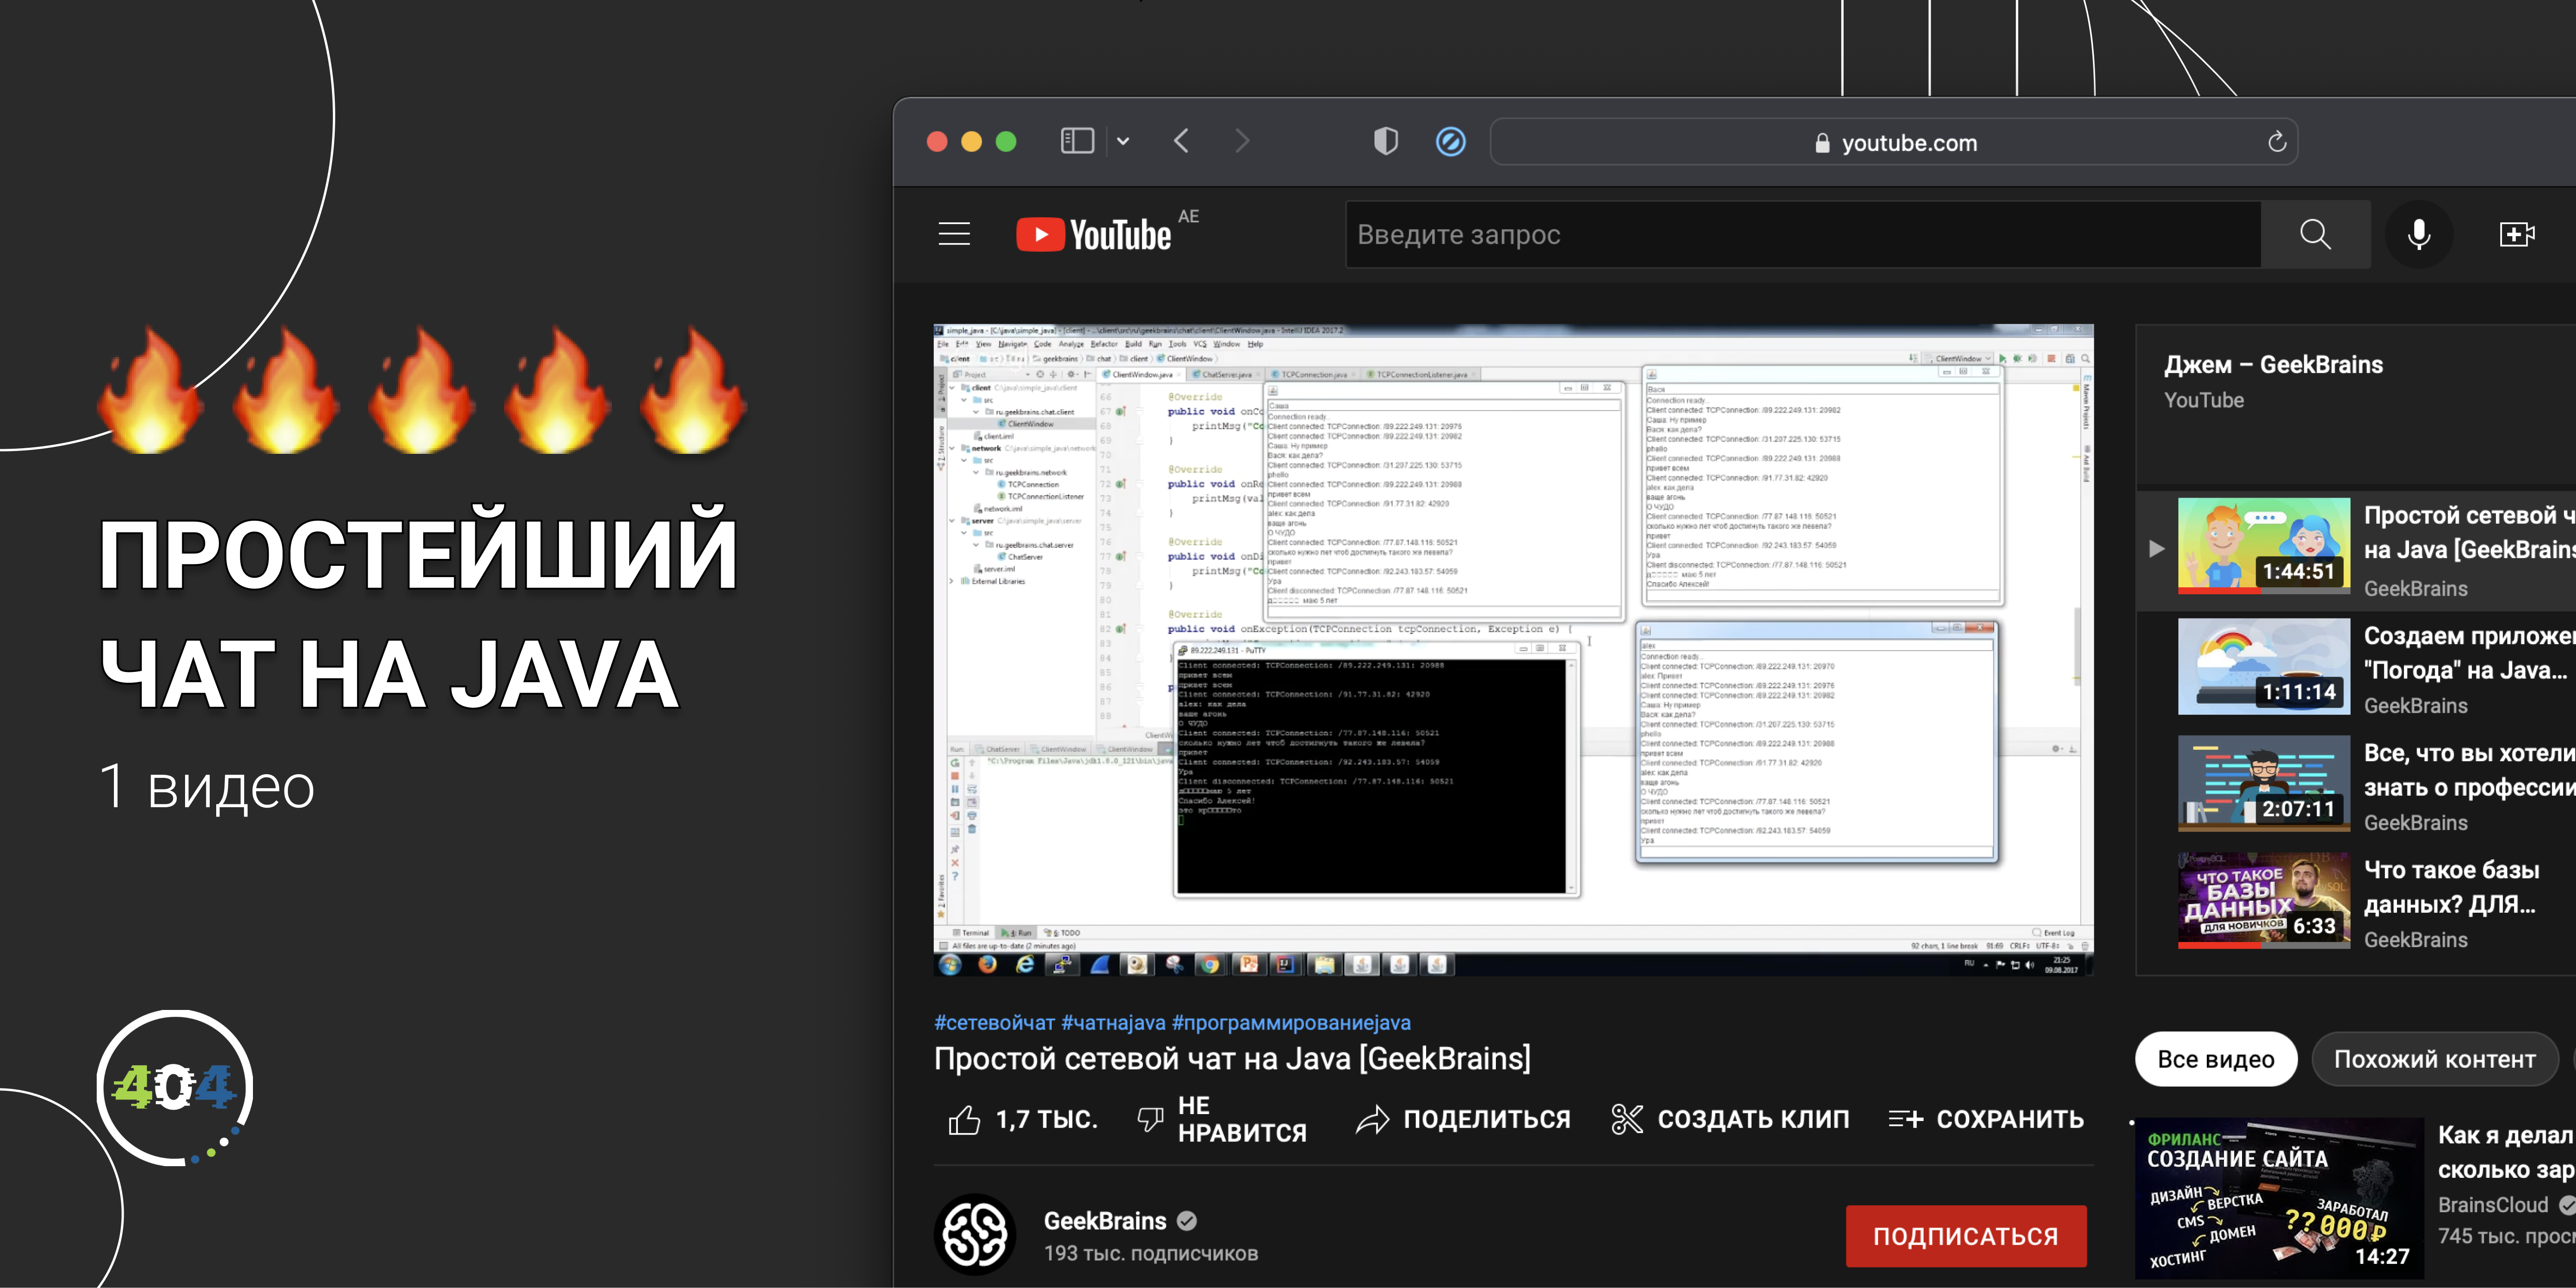The height and width of the screenshot is (1288, 2576).
Task: Open the privacy shield report icon
Action: [x=1385, y=141]
